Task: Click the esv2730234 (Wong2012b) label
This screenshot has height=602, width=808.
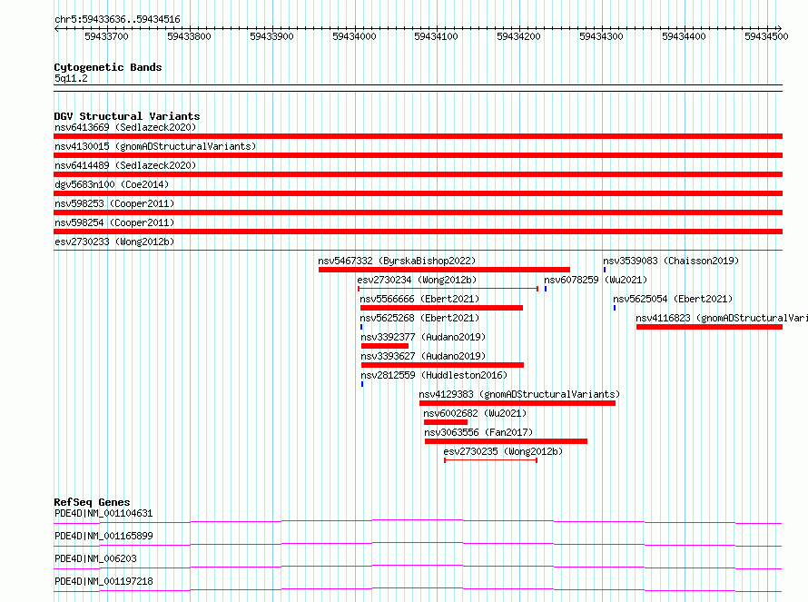Action: [417, 280]
